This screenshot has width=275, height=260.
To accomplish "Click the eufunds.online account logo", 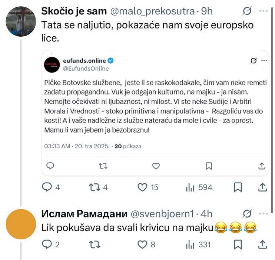I will (51, 64).
